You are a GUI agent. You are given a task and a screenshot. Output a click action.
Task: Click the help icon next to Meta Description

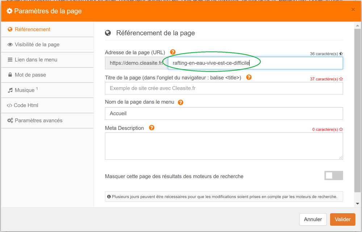pyautogui.click(x=152, y=128)
